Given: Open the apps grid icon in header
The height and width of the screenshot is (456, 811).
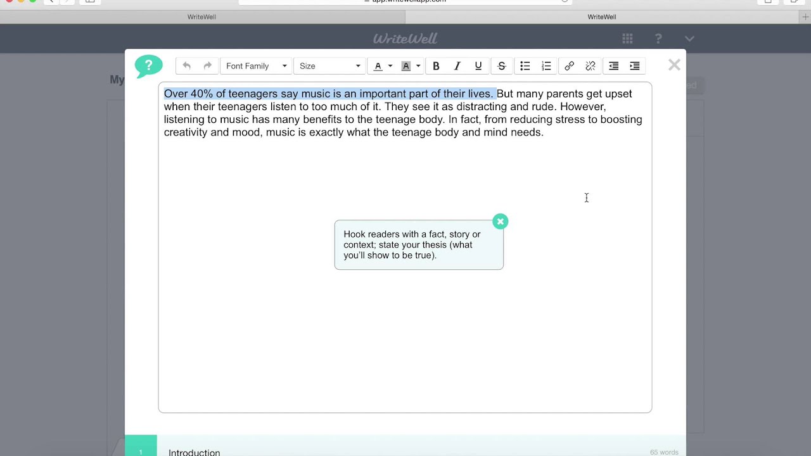Looking at the screenshot, I should (x=627, y=39).
